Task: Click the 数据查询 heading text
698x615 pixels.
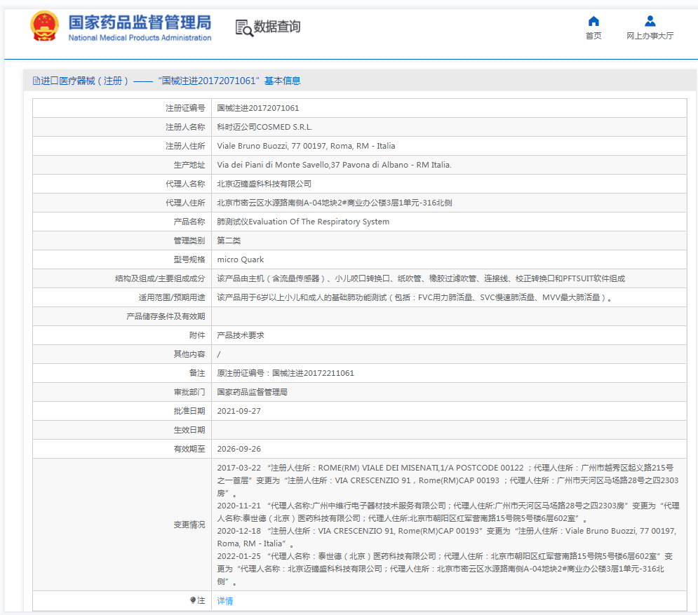Action: [x=277, y=27]
